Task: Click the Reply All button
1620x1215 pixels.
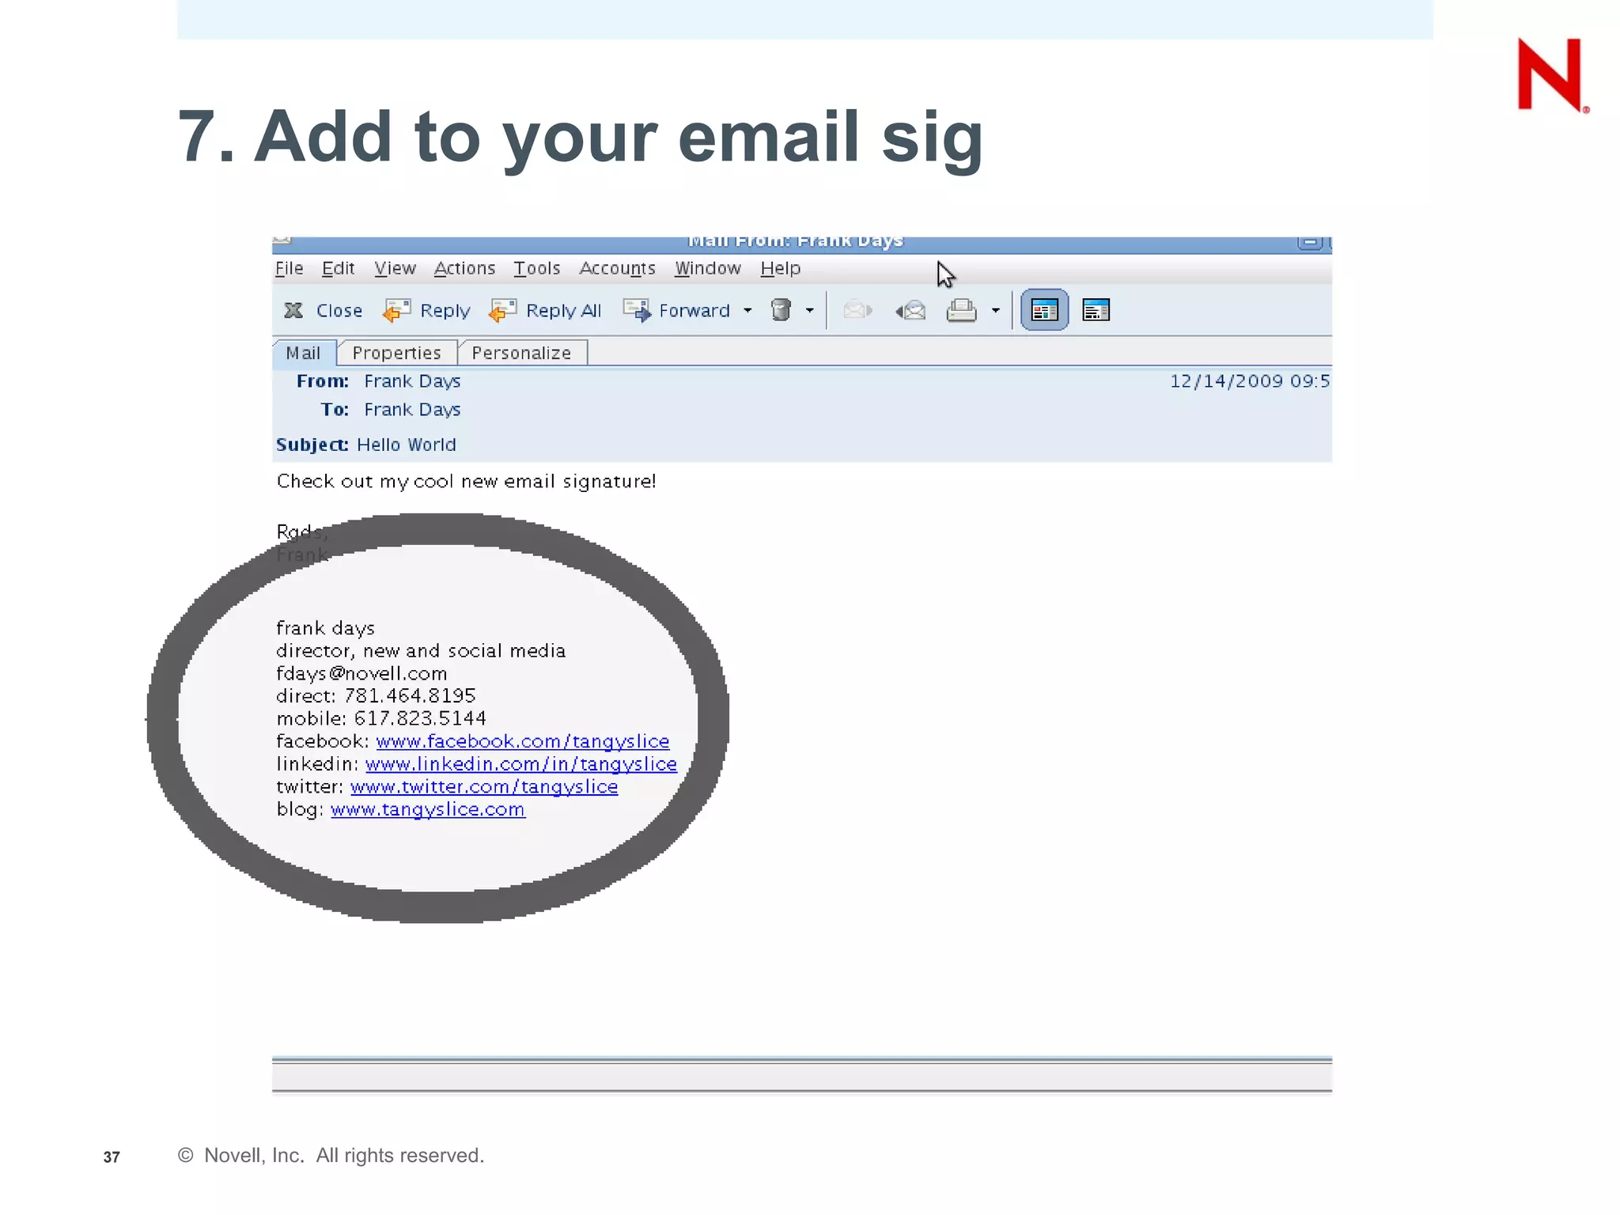Action: coord(545,310)
